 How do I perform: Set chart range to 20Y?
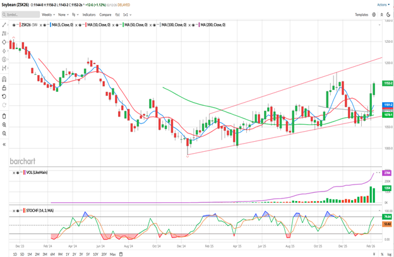[x=104, y=254]
